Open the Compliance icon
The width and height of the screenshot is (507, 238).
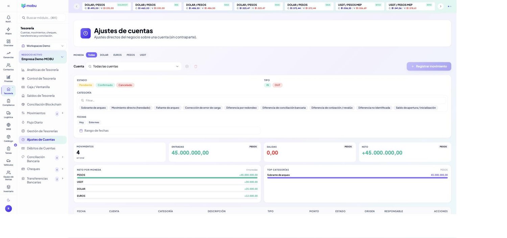8,101
